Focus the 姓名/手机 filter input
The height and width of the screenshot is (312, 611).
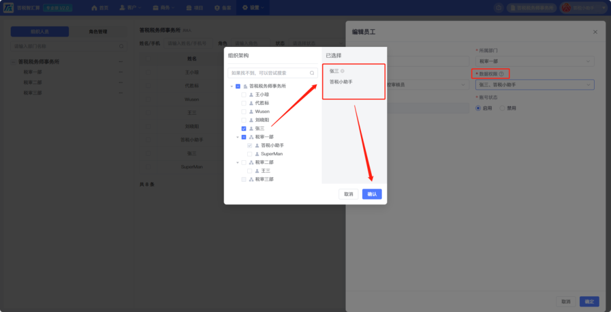click(188, 43)
